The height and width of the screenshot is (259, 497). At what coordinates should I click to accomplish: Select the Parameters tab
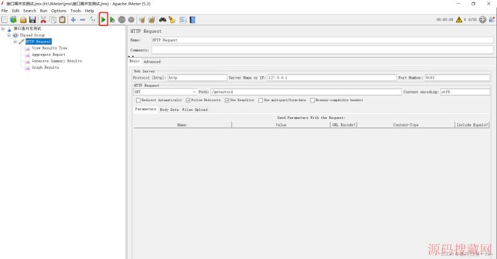click(145, 109)
